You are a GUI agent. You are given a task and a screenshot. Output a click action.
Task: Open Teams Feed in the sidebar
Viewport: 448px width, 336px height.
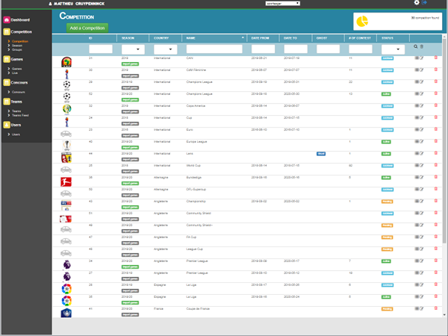[x=20, y=115]
